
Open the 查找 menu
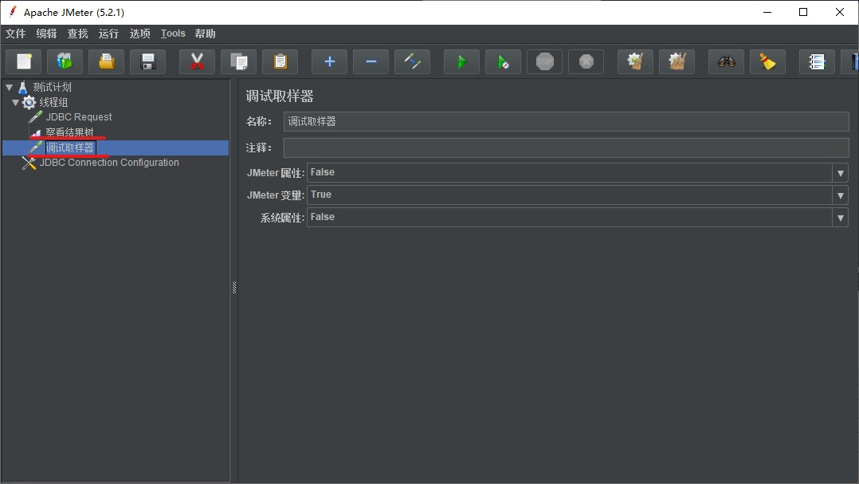(78, 33)
